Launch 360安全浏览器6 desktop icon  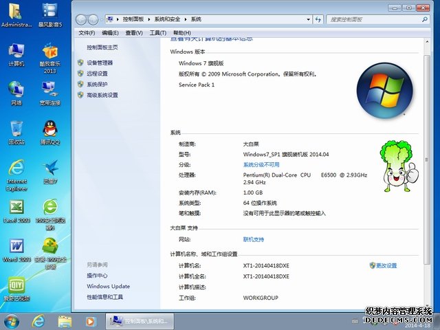pyautogui.click(x=50, y=214)
